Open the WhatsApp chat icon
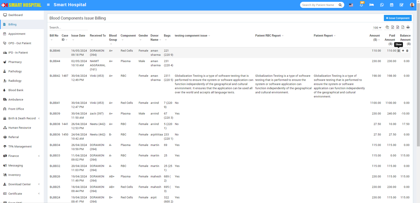This screenshot has width=420, height=203. pos(382,5)
